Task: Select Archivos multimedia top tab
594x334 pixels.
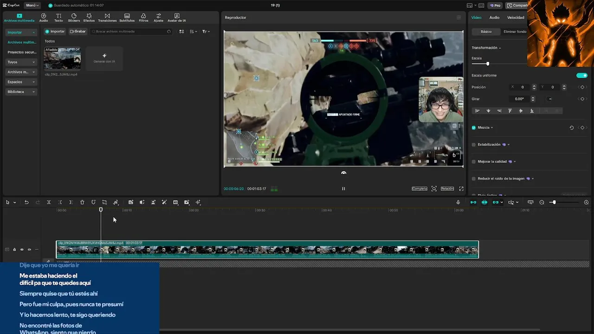Action: (19, 18)
